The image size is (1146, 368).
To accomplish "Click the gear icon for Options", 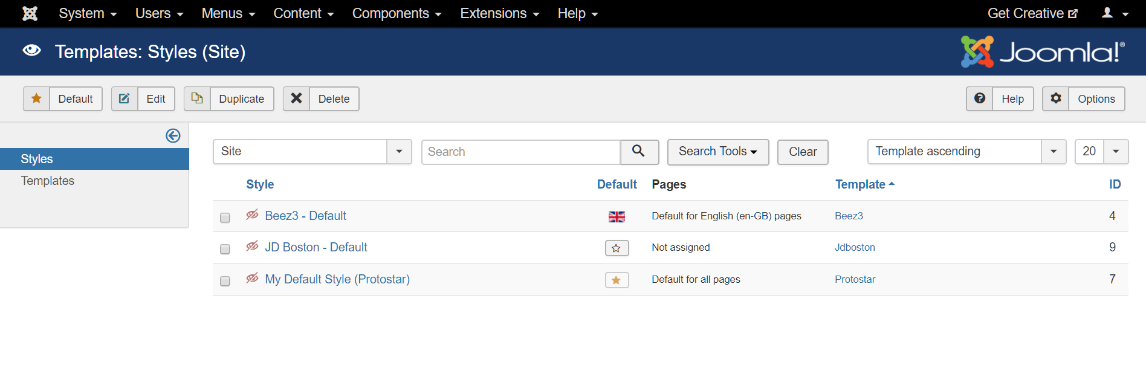I will pyautogui.click(x=1056, y=98).
